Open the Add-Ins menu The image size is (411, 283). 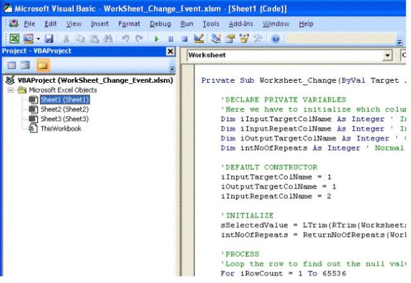pos(241,24)
